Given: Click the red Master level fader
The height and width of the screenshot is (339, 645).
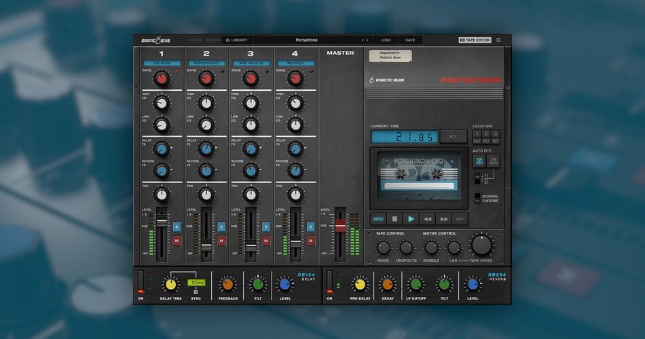Looking at the screenshot, I should coord(340,226).
